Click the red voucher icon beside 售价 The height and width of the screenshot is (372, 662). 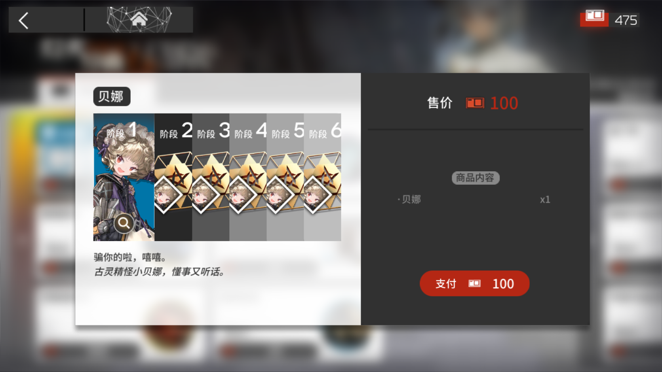475,103
